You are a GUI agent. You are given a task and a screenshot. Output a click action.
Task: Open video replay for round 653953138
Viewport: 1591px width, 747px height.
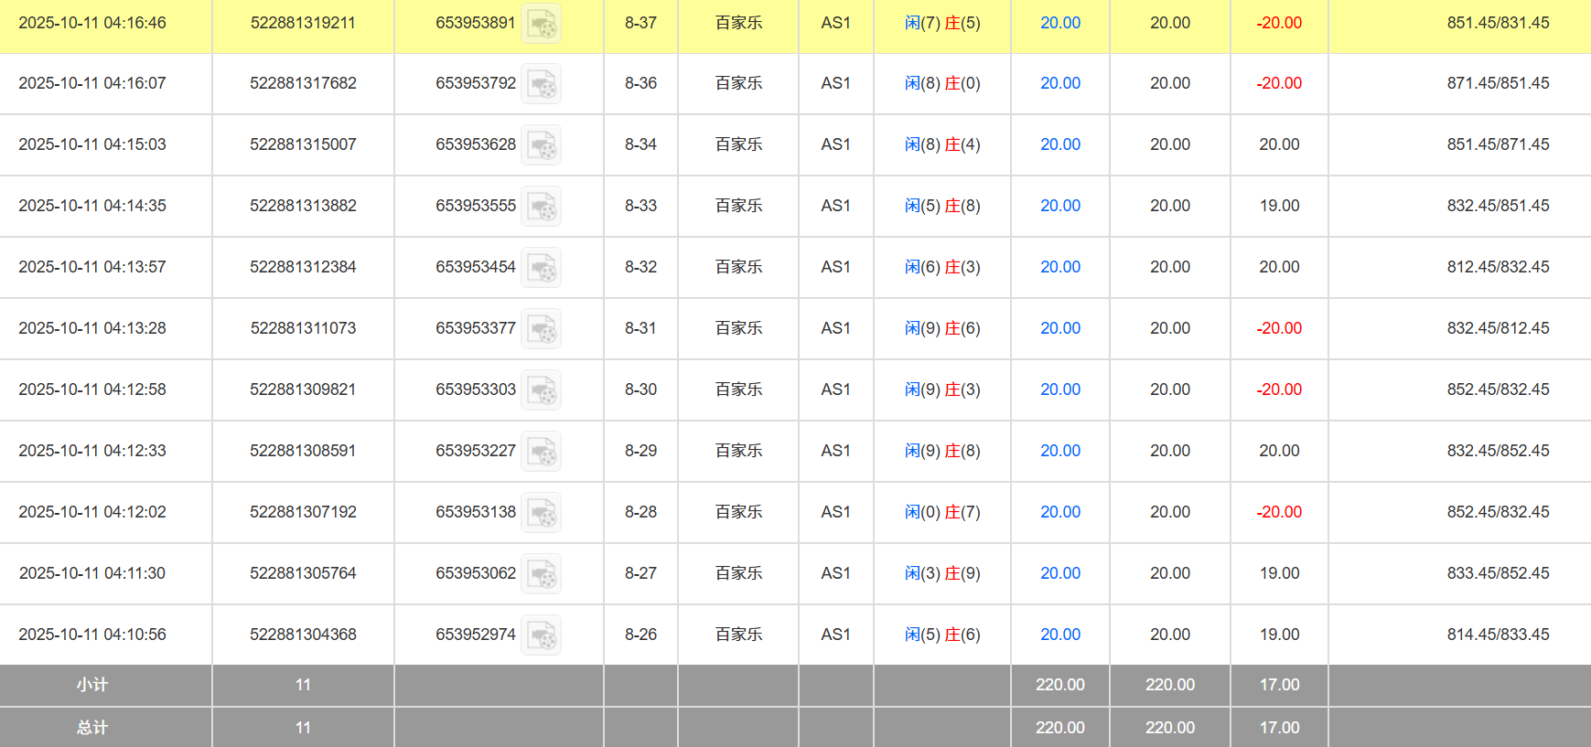coord(541,513)
